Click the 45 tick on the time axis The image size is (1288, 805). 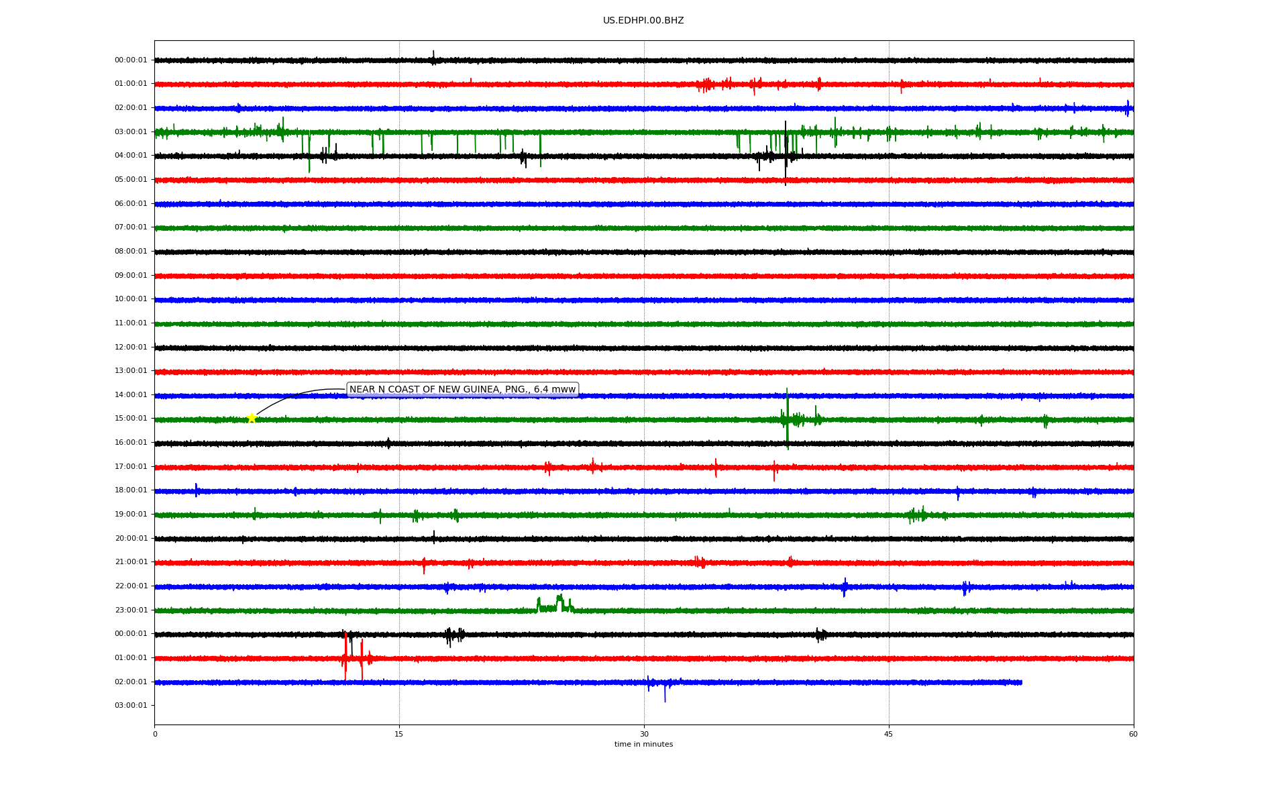(x=889, y=734)
